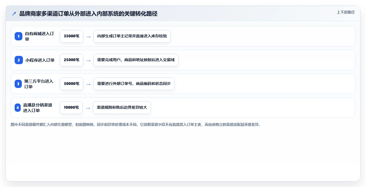
Task: Select the 直播及分销渠道进入订单 label
Action: pos(38,108)
